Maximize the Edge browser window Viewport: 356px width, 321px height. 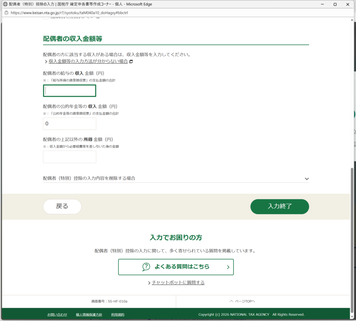335,4
